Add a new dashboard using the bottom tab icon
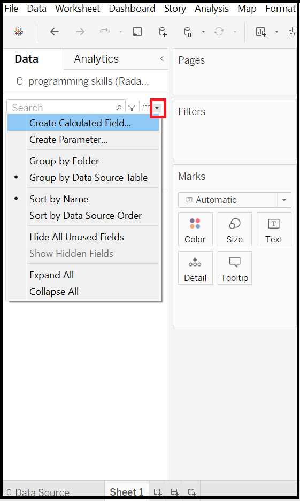 pos(174,492)
